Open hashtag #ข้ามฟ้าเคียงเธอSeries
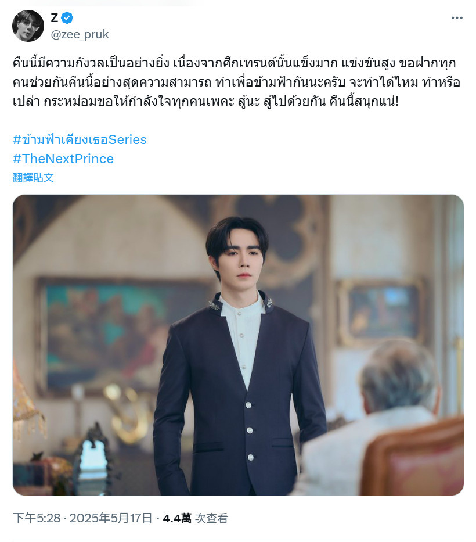Viewport: 476px width, 542px height. (80, 139)
